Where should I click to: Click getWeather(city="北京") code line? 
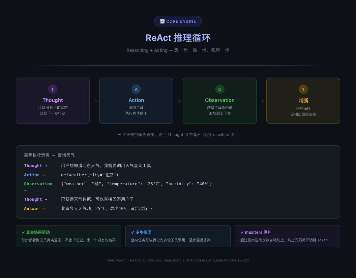pyautogui.click(x=90, y=175)
